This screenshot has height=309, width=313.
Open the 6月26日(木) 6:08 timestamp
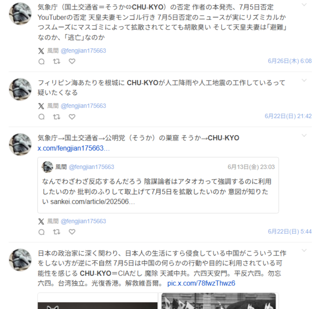click(x=289, y=61)
